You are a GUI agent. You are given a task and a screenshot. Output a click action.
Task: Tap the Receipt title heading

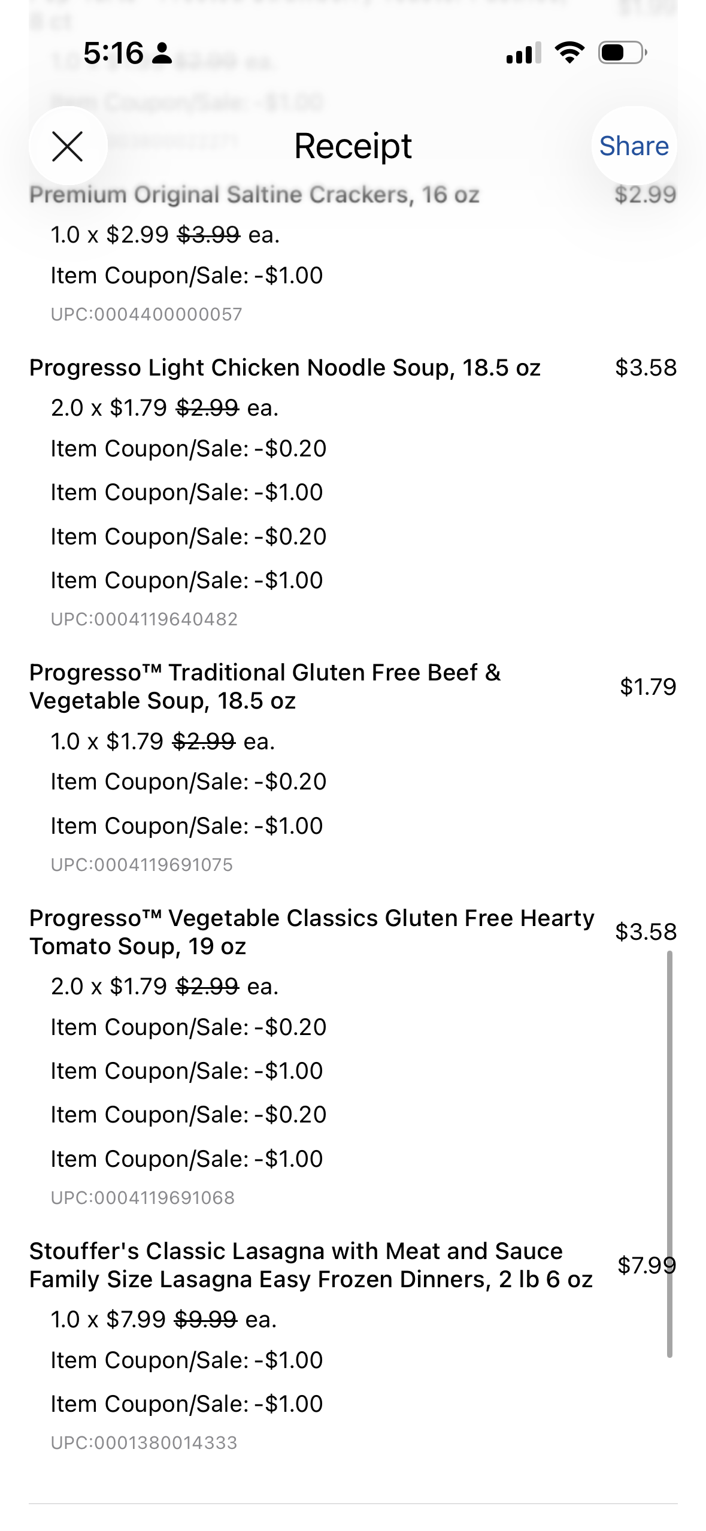(x=353, y=146)
